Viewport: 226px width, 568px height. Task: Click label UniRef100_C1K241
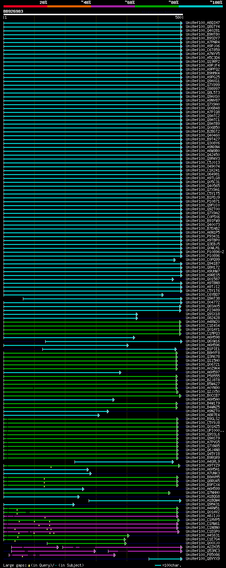click(203, 171)
